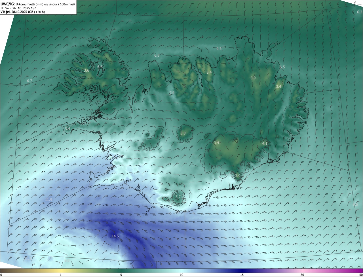Click the 7.4 value label on the map

[172, 93]
